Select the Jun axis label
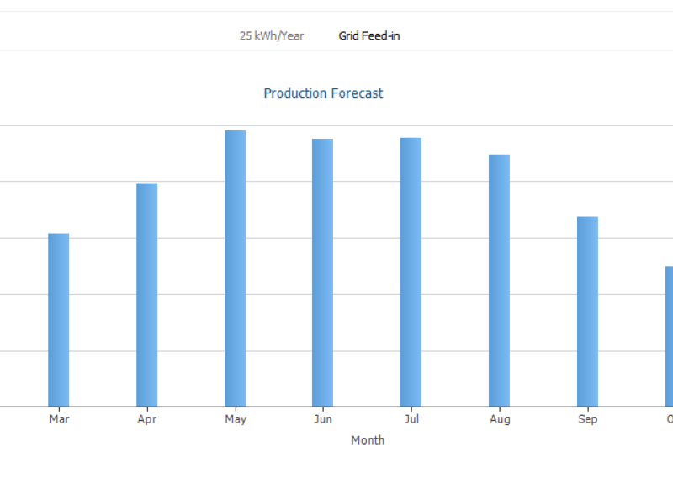 click(322, 419)
